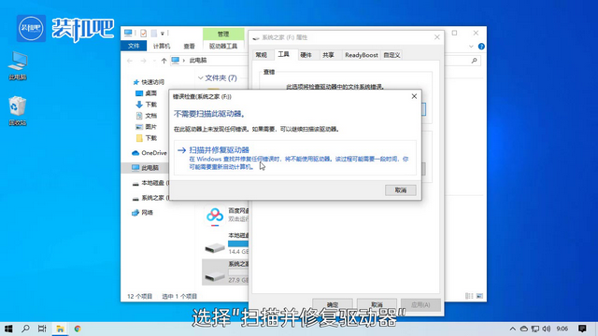Click the taskbar search icon
Image resolution: width=598 pixels, height=336 pixels.
(25, 329)
